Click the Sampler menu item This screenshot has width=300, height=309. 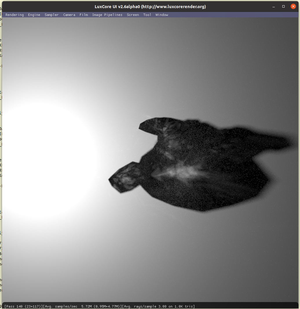[x=52, y=15]
